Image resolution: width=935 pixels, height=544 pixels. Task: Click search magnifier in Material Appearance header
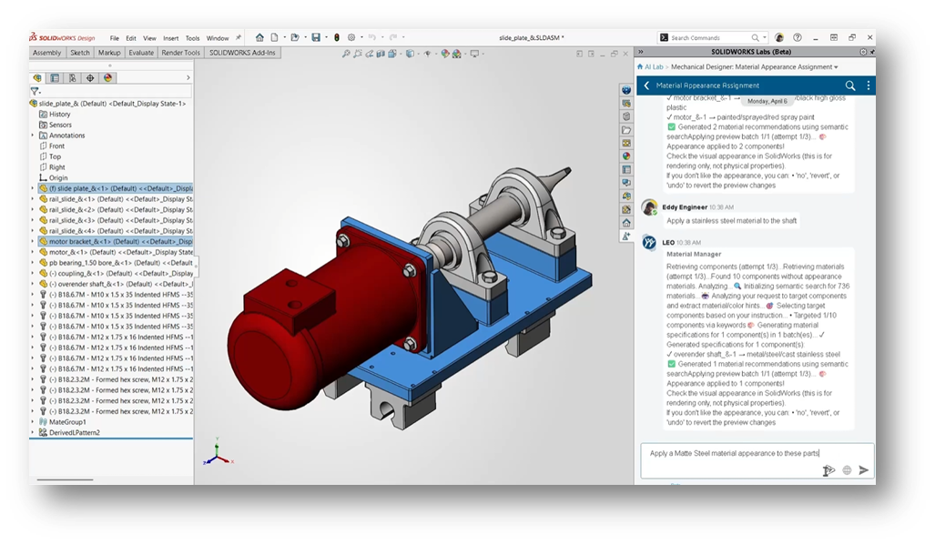[x=850, y=86]
